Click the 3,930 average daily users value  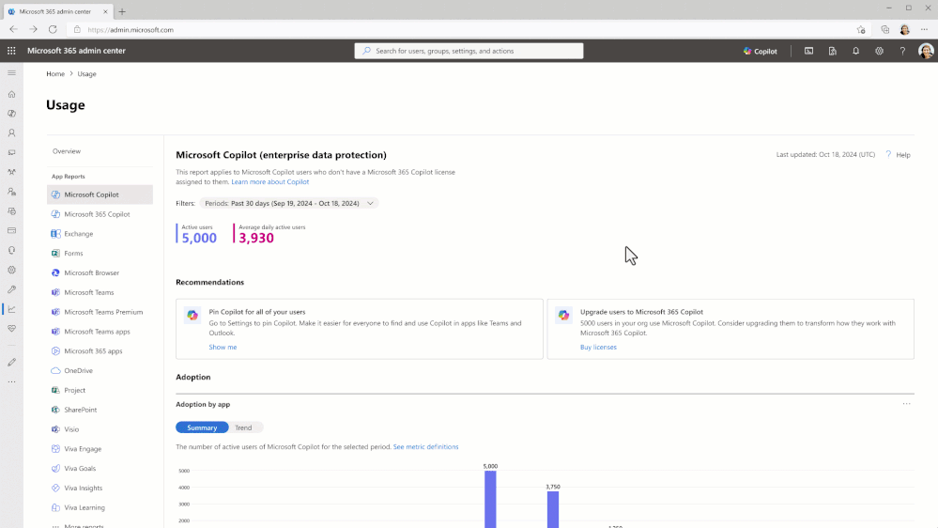(x=256, y=239)
